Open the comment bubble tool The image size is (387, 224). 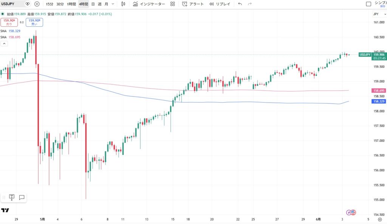point(22,198)
